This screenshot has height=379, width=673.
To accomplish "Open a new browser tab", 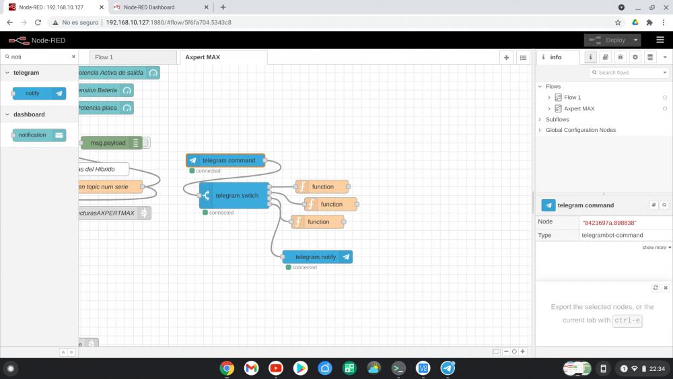I will pos(223,7).
